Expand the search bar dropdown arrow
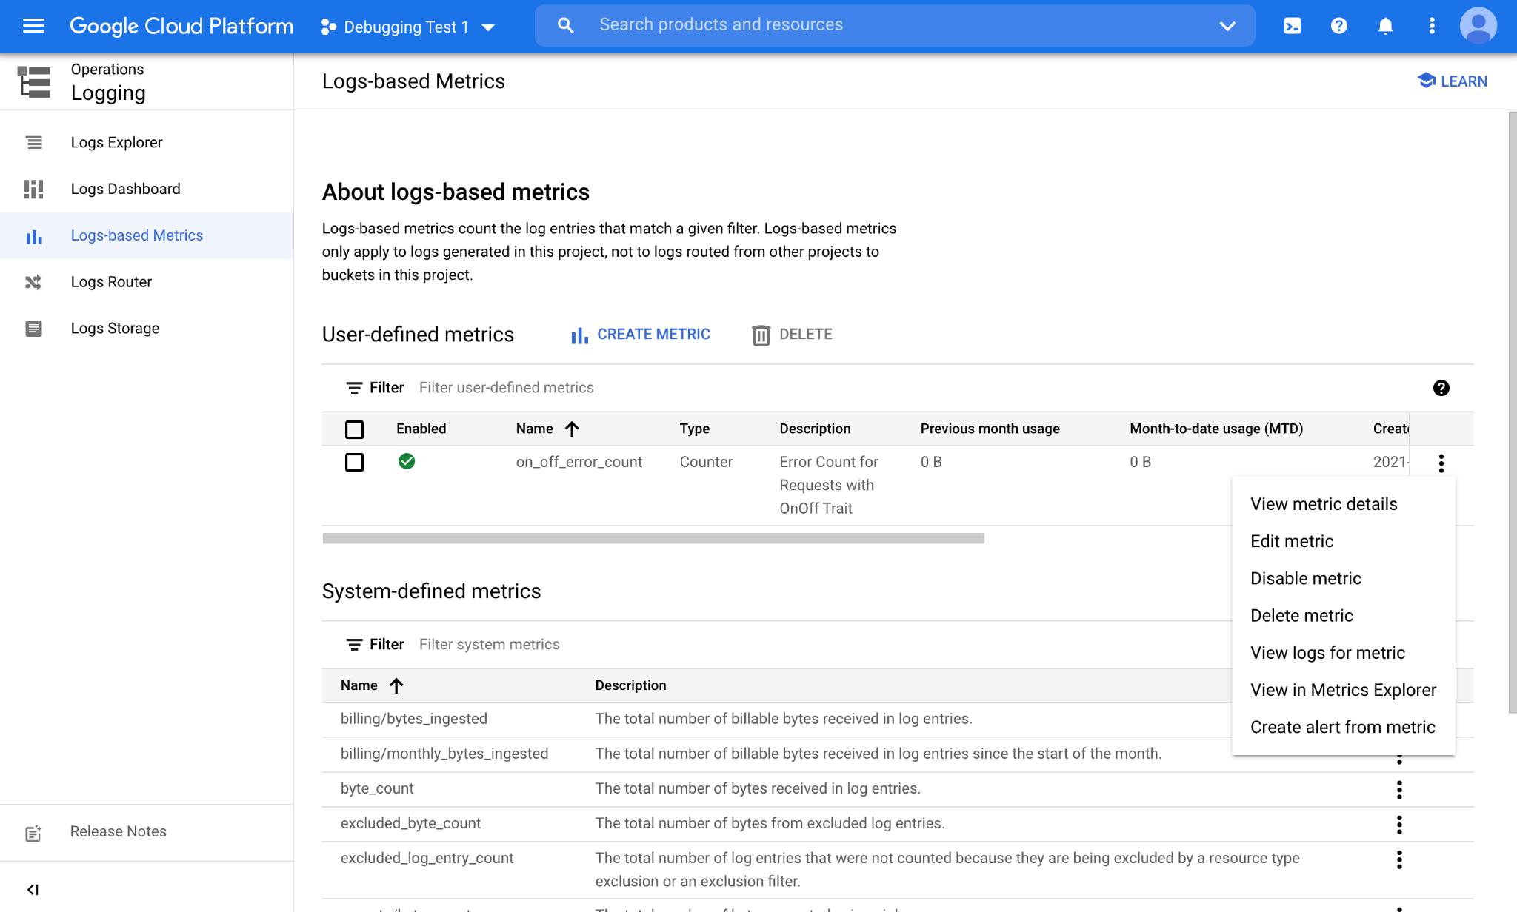1517x912 pixels. click(1227, 27)
